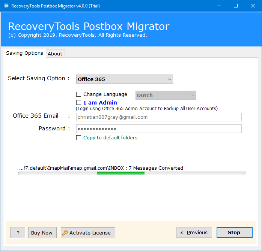Click the Stop button
The image size is (262, 251).
coord(235,232)
